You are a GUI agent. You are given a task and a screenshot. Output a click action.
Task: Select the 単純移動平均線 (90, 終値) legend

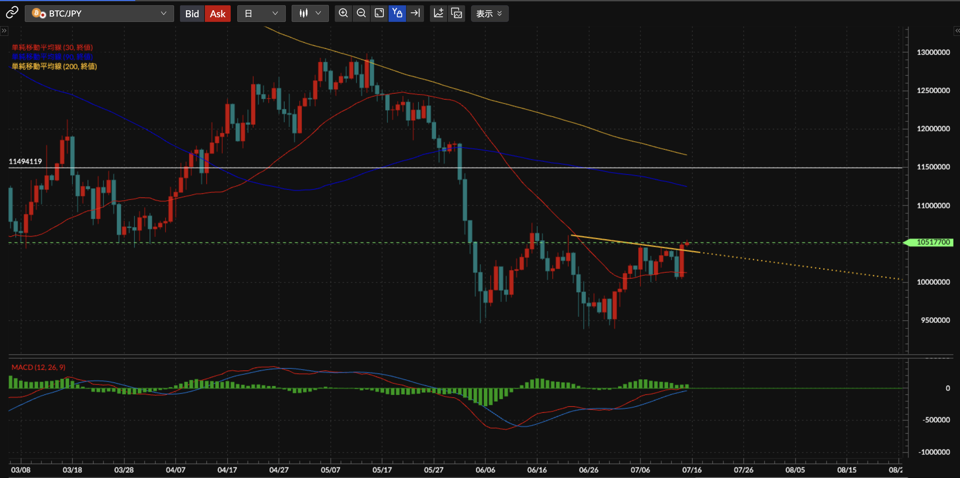pyautogui.click(x=52, y=57)
